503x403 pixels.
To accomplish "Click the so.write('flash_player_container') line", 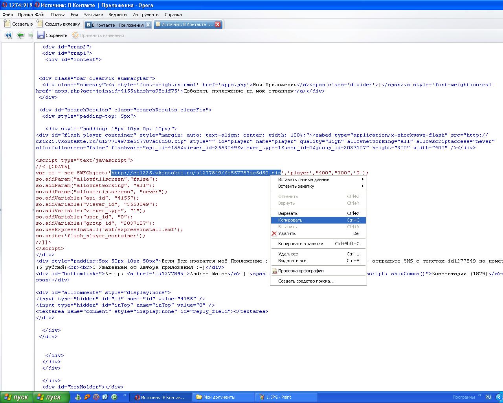I will point(91,236).
